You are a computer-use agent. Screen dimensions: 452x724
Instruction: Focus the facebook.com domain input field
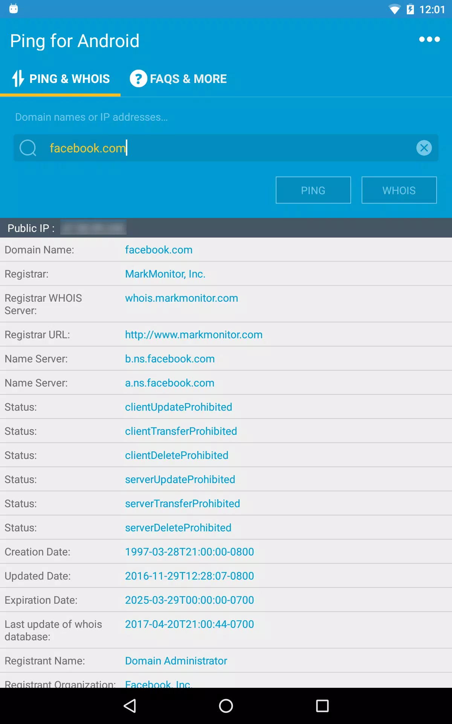pos(226,148)
